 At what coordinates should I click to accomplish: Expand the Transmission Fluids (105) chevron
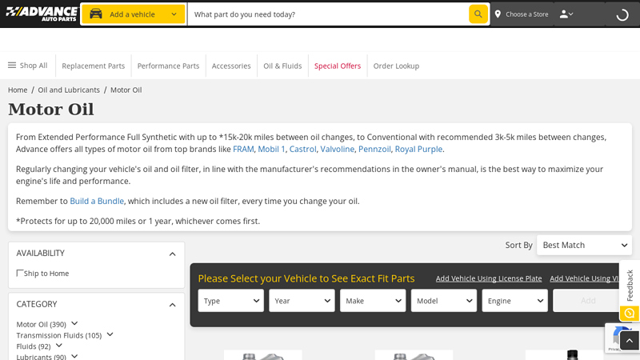[x=110, y=334]
